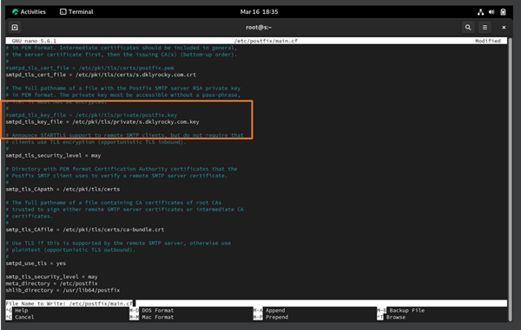The width and height of the screenshot is (521, 330).
Task: Click the Cancel shortcut in nano footer
Action: coord(20,317)
